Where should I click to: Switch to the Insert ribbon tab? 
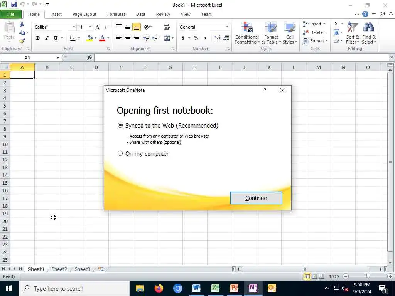coord(56,14)
